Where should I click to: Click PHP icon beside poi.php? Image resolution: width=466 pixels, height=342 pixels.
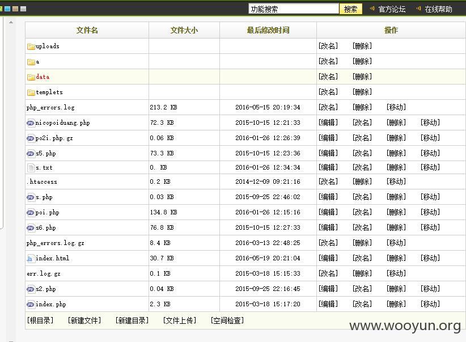(30, 213)
